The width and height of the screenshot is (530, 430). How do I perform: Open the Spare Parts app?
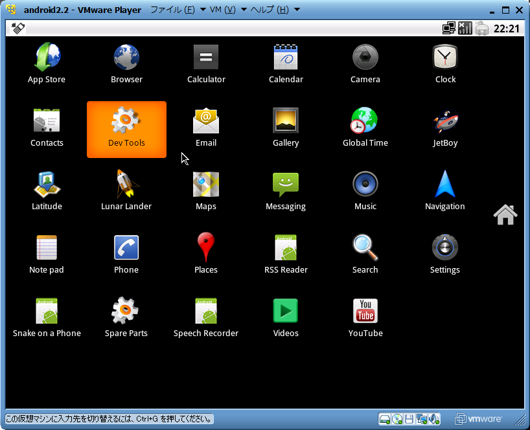(x=126, y=318)
